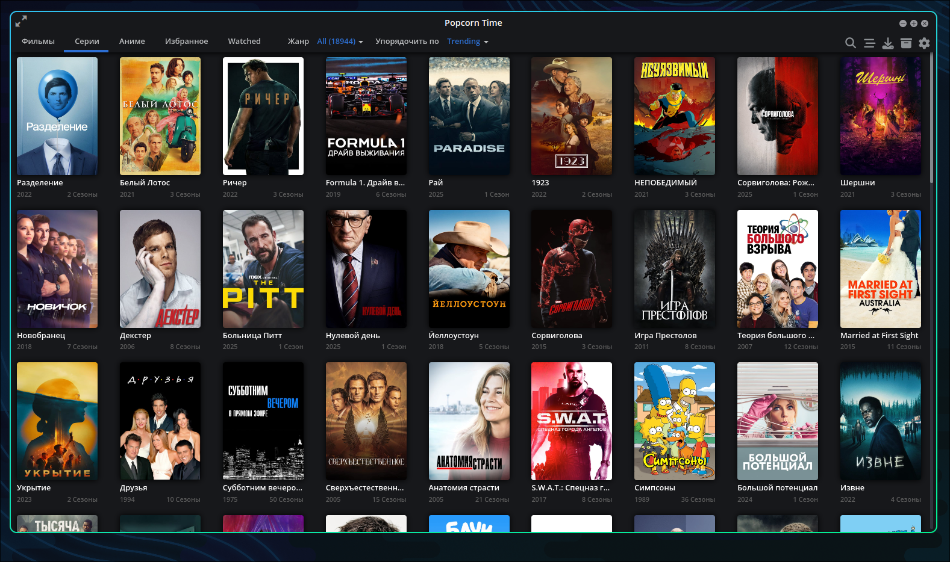This screenshot has width=950, height=562.
Task: Minimize the Popcorn Time window
Action: 903,23
